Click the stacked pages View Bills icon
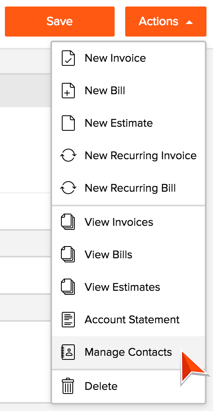Image resolution: width=213 pixels, height=411 pixels. tap(68, 255)
